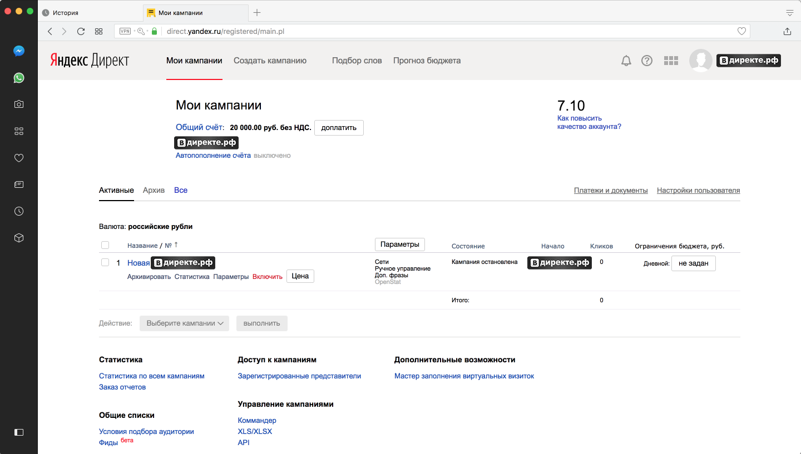The height and width of the screenshot is (454, 801).
Task: Open Платежи и документы link
Action: pos(611,191)
